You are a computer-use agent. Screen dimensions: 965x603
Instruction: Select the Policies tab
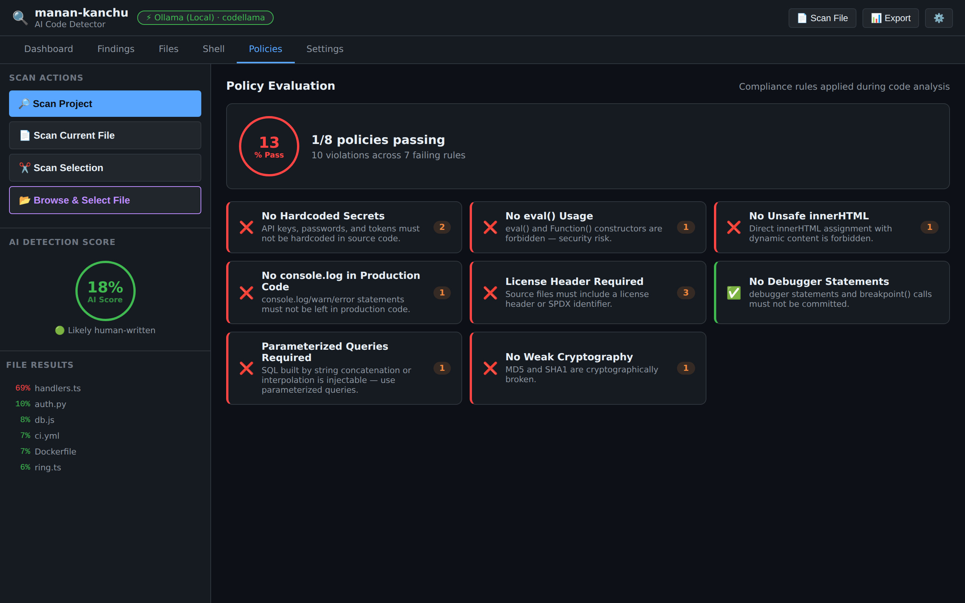(266, 49)
